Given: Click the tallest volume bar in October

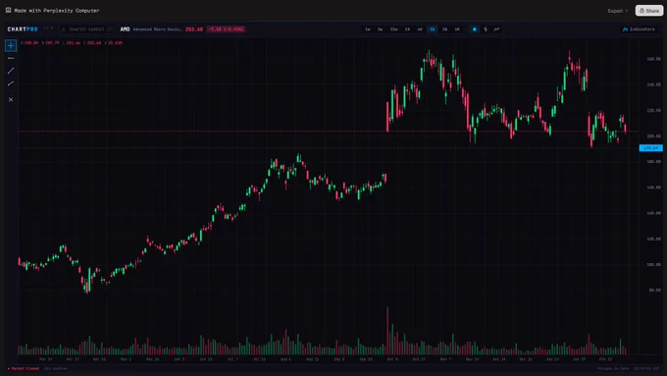Looking at the screenshot, I should click(x=387, y=331).
